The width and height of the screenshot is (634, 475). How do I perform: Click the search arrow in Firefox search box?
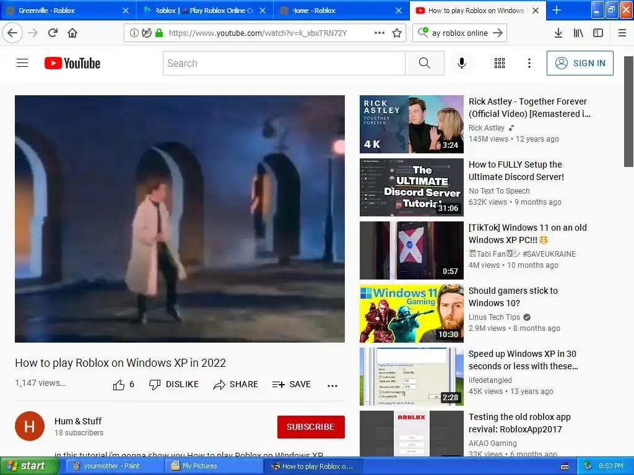498,33
